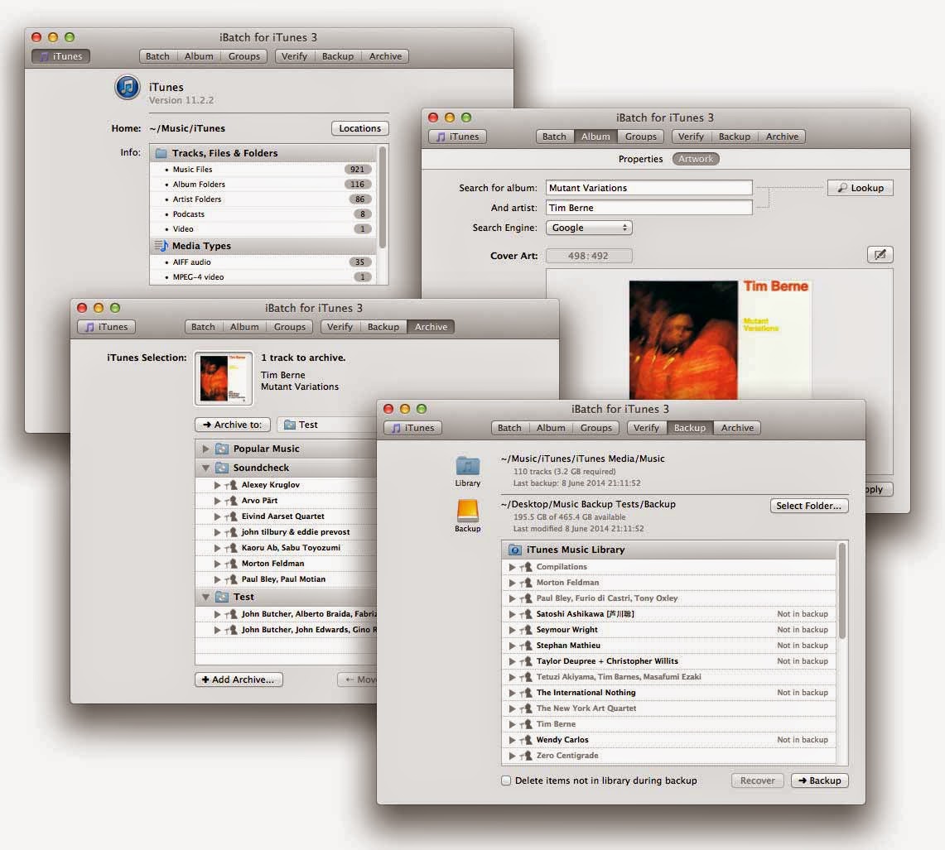The width and height of the screenshot is (945, 850).
Task: Switch to Properties sub-tab in Album window
Action: (x=640, y=159)
